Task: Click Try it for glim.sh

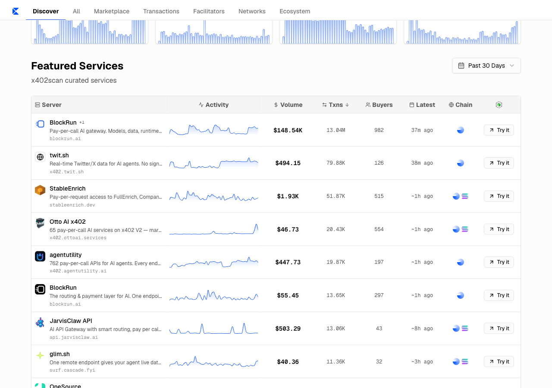Action: click(x=499, y=362)
